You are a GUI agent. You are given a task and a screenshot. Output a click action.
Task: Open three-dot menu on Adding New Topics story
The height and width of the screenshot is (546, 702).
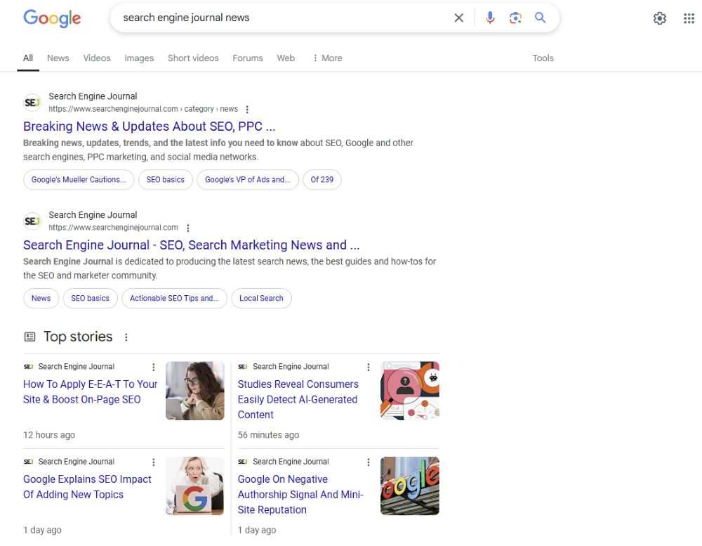click(x=154, y=462)
